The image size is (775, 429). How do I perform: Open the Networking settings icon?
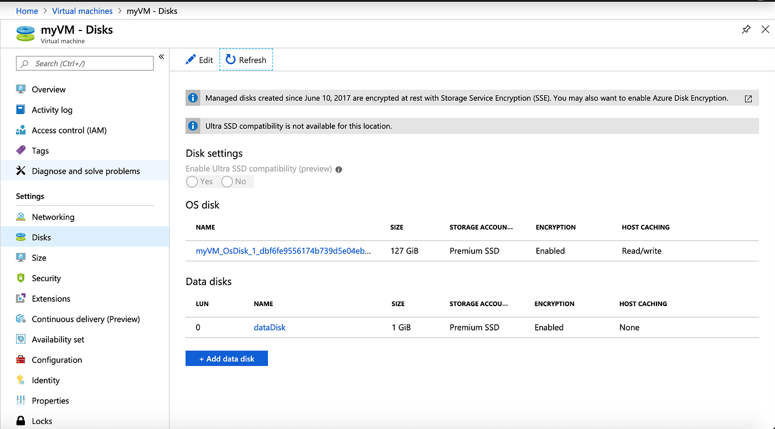click(20, 216)
